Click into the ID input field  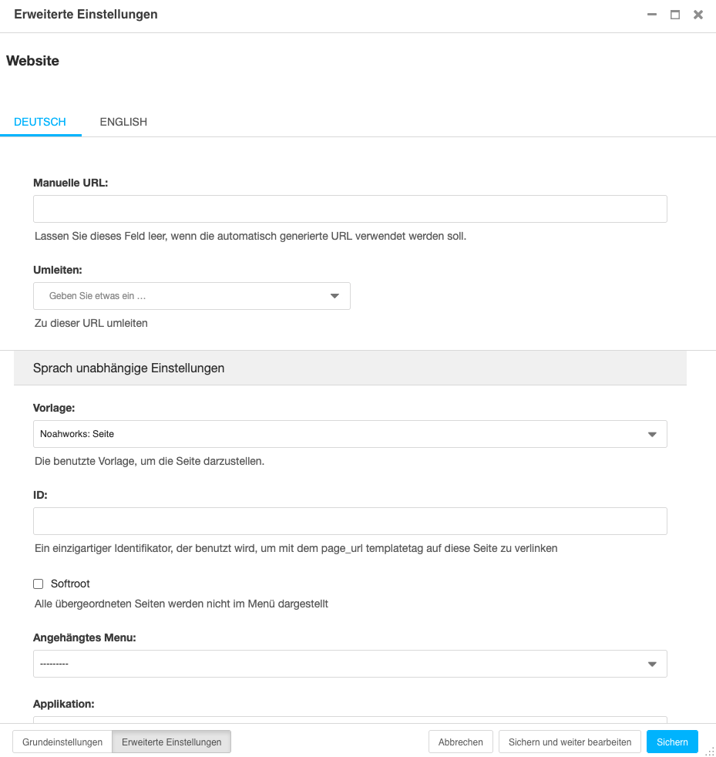tap(350, 521)
